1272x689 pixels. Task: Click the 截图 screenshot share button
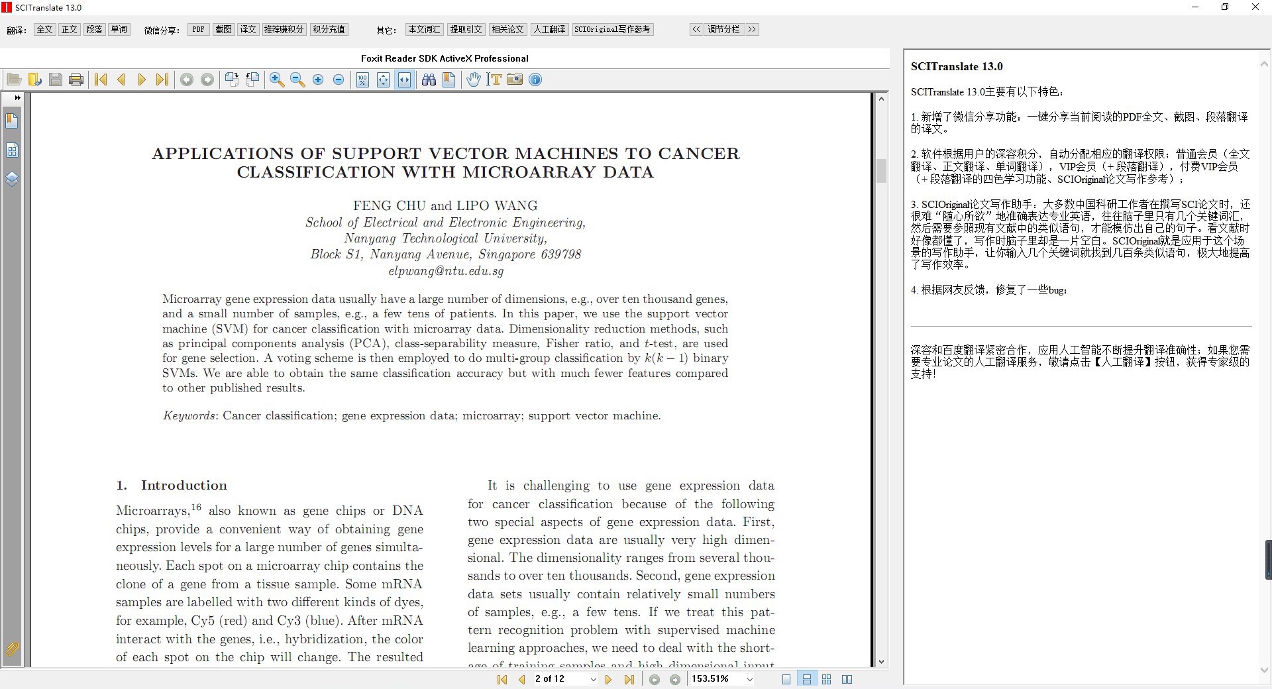pos(223,29)
